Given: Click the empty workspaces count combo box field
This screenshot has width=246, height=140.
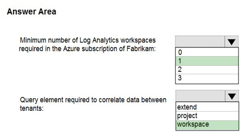Looking at the screenshot, I should click(x=200, y=42).
